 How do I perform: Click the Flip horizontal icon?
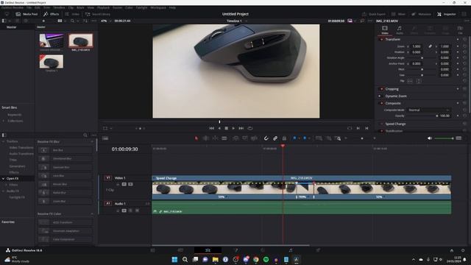410,81
